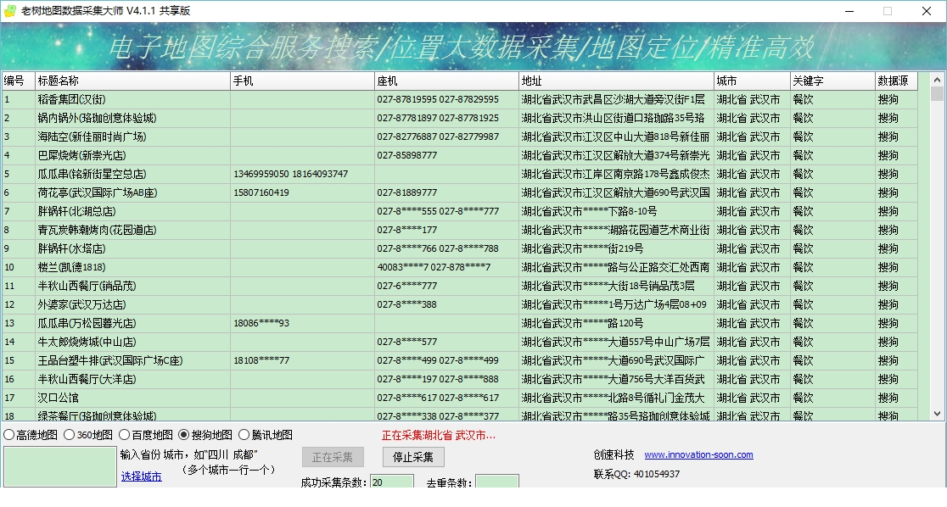Click address cell 湖北省武汉市*****路120号
The width and height of the screenshot is (947, 507).
[x=616, y=324]
